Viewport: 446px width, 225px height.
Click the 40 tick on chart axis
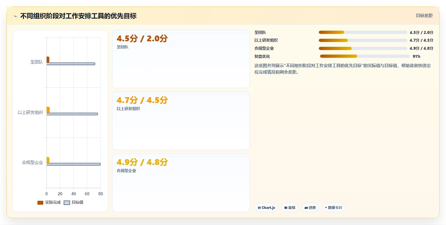coord(74,194)
